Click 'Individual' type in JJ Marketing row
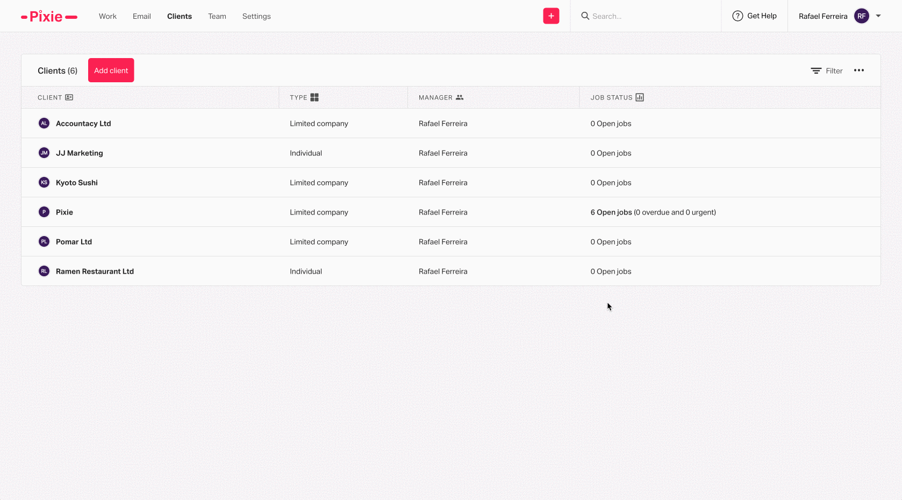Screen dimensions: 902x500 306,153
